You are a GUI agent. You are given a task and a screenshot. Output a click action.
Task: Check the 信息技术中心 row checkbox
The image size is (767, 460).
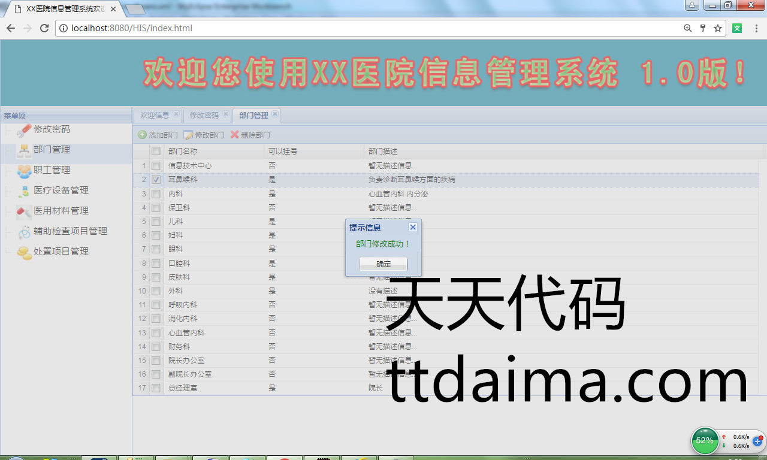point(156,166)
